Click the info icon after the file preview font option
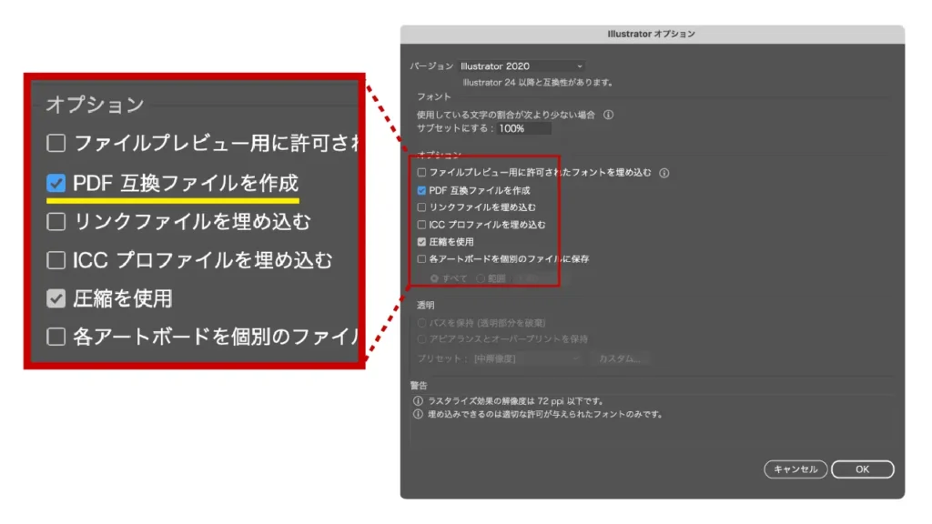The image size is (932, 524). (664, 172)
